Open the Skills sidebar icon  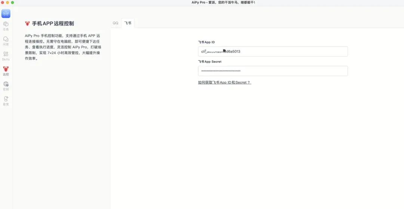click(6, 56)
